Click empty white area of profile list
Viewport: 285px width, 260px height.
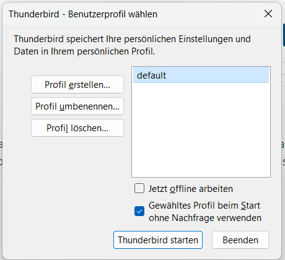(201, 130)
